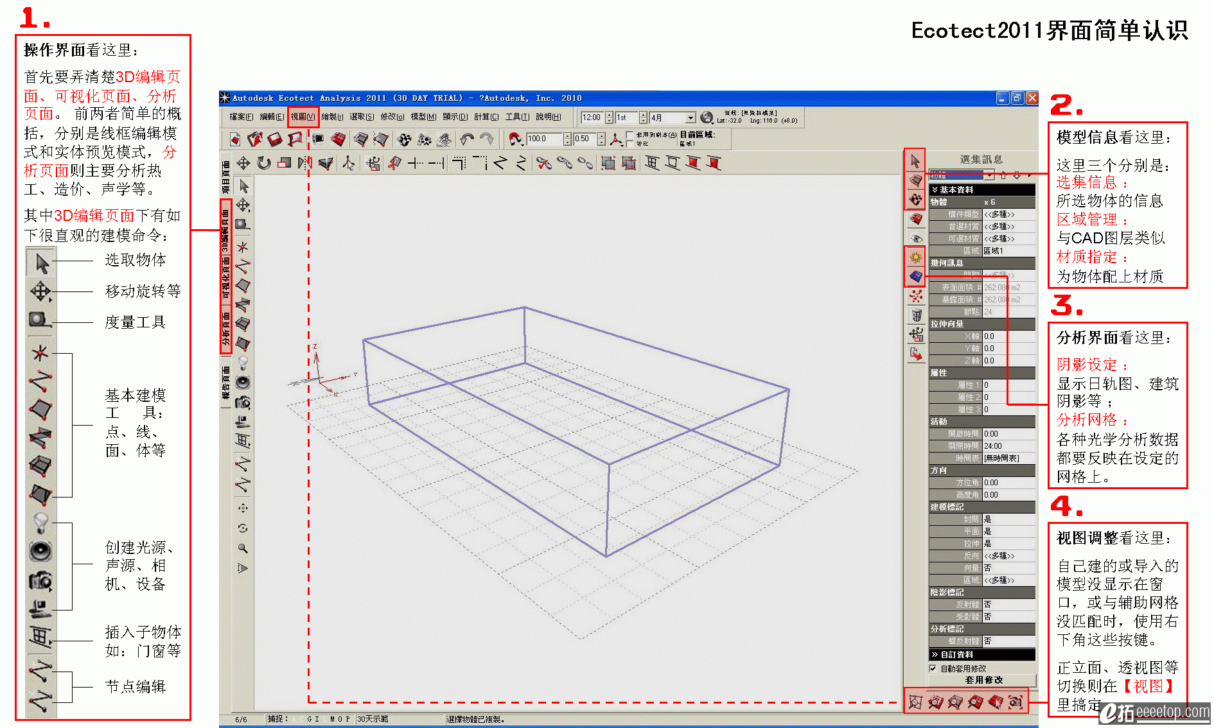Expand the 自訂資料 section
This screenshot has height=728, width=1214.
pyautogui.click(x=982, y=655)
